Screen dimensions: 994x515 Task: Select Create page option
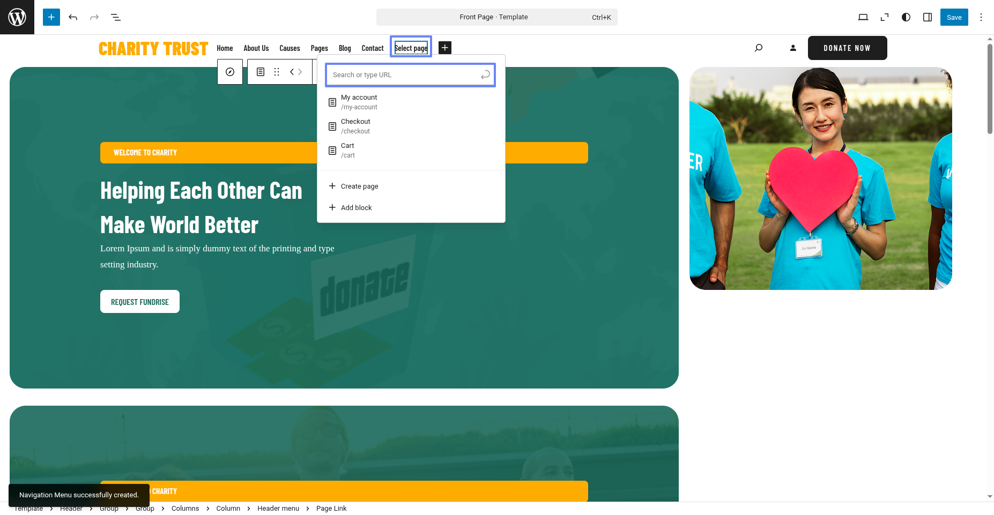coord(359,186)
